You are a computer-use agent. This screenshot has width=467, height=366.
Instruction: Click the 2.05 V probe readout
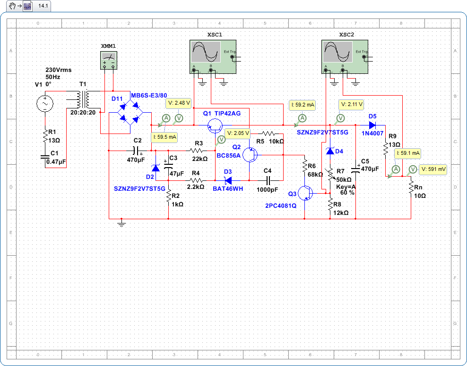pyautogui.click(x=238, y=133)
